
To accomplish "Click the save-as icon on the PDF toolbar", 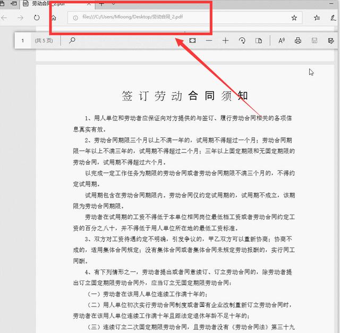I will pos(331,40).
